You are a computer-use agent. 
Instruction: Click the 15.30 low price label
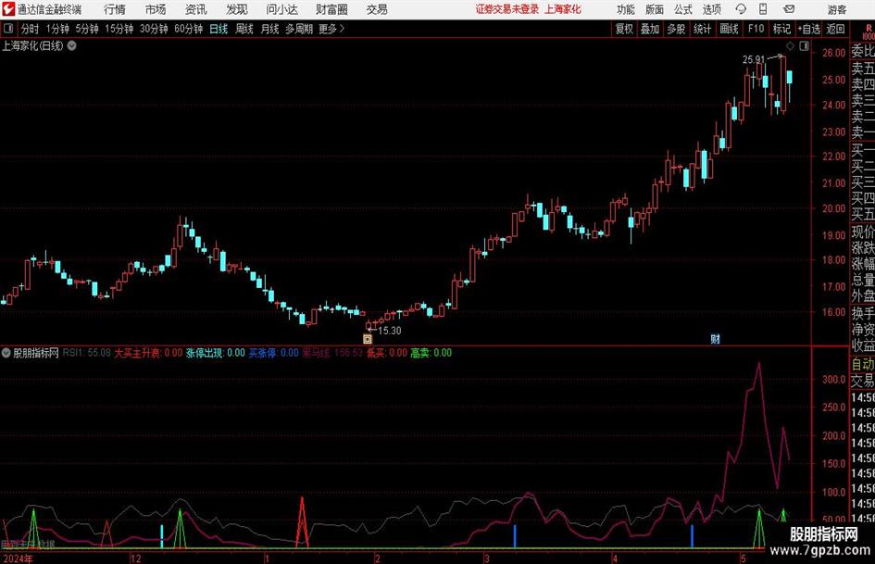(x=390, y=331)
